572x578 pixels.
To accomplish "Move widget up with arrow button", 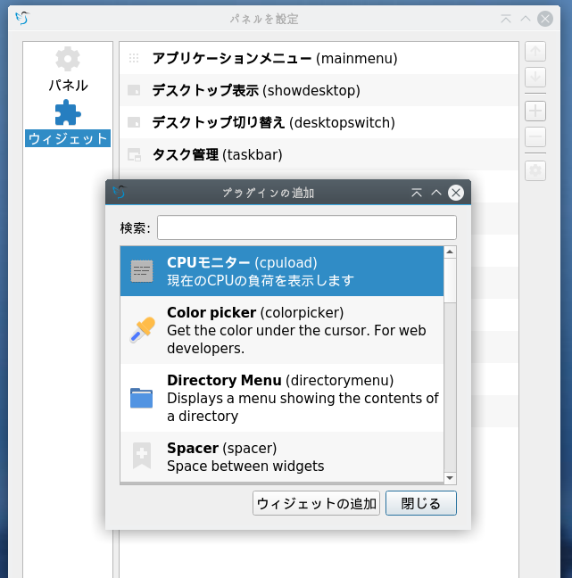I will 535,51.
